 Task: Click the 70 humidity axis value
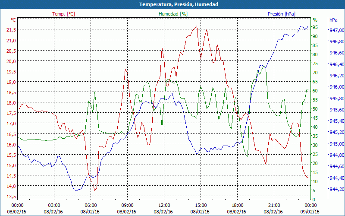(x=315, y=73)
